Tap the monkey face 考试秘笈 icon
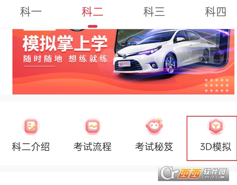The image size is (237, 185). click(154, 126)
